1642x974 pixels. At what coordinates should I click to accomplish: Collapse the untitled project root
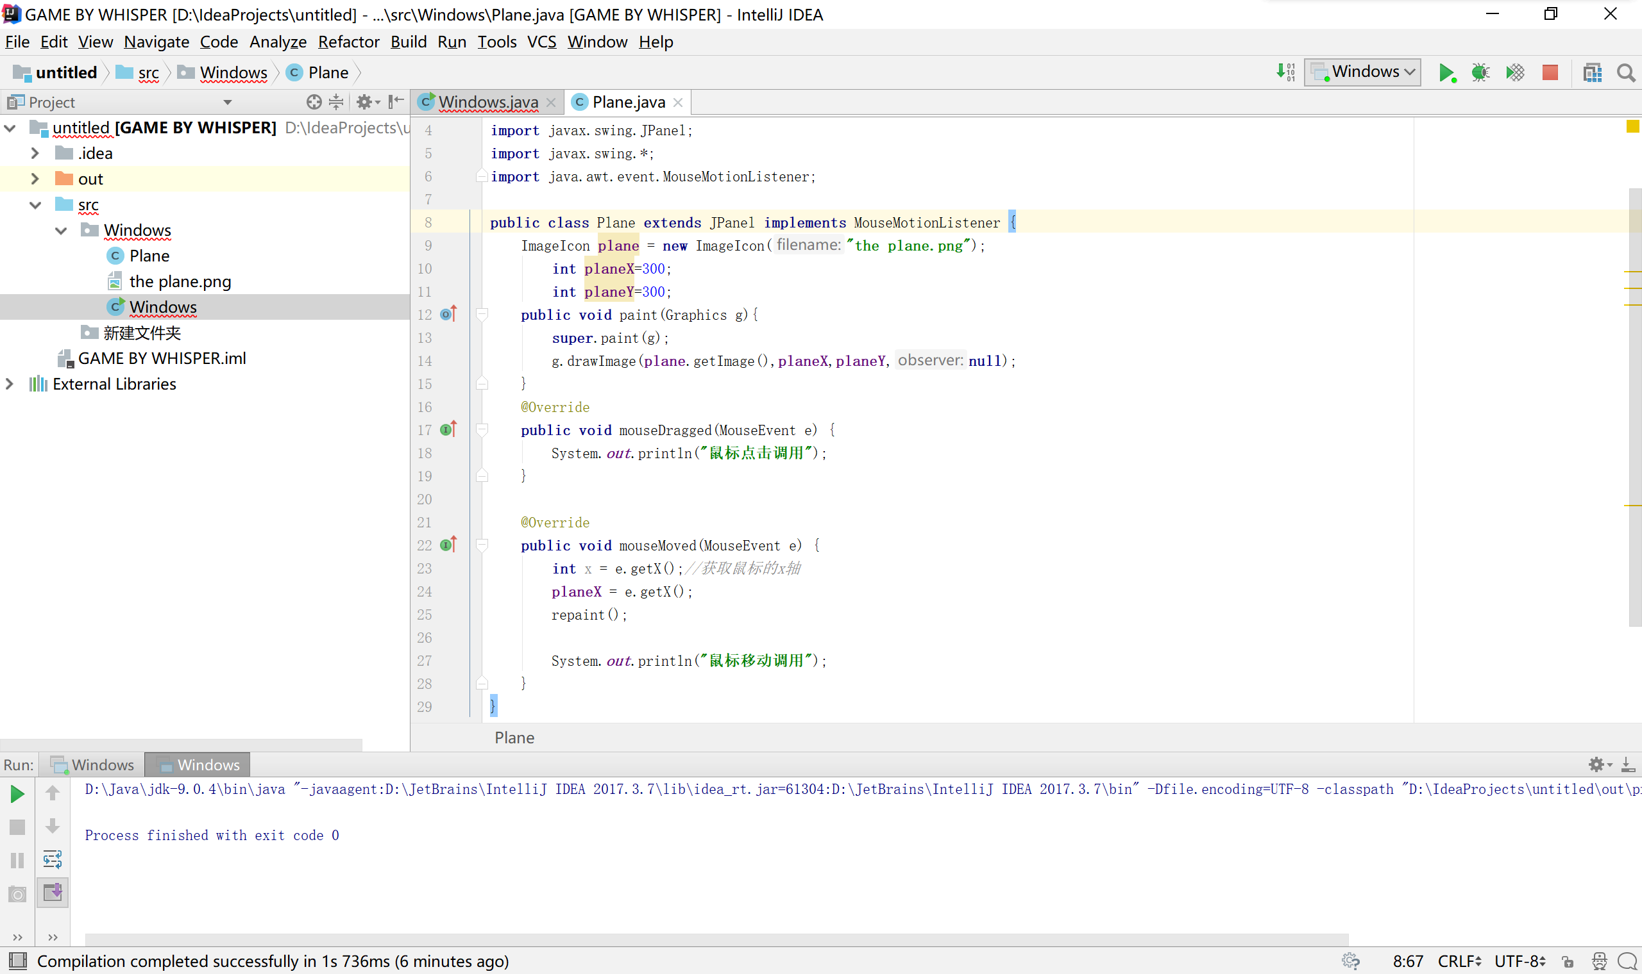point(10,128)
